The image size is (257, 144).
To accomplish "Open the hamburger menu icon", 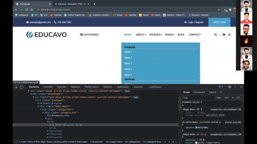I will coord(229,35).
